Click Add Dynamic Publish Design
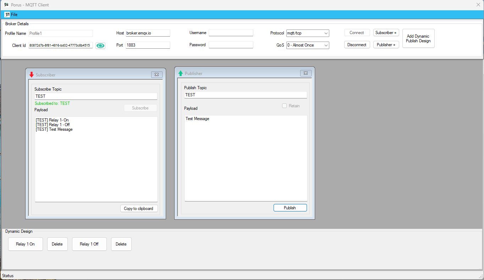Viewport: 484px width, 280px height. pos(418,38)
